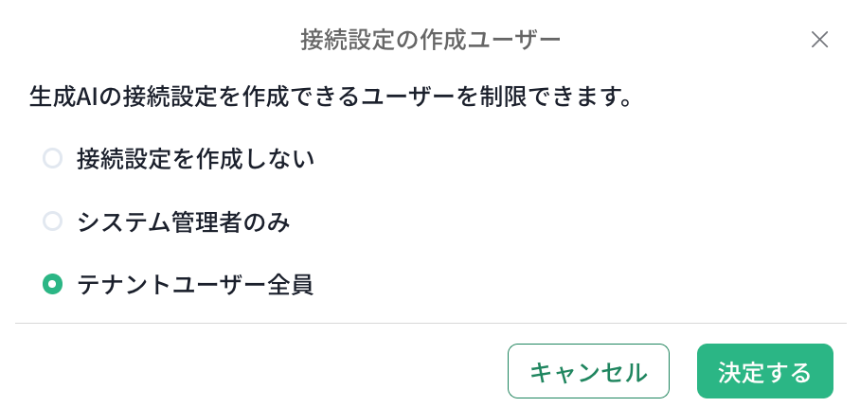Click the テナントユーザー全員 label text
860x407 pixels.
pyautogui.click(x=195, y=284)
